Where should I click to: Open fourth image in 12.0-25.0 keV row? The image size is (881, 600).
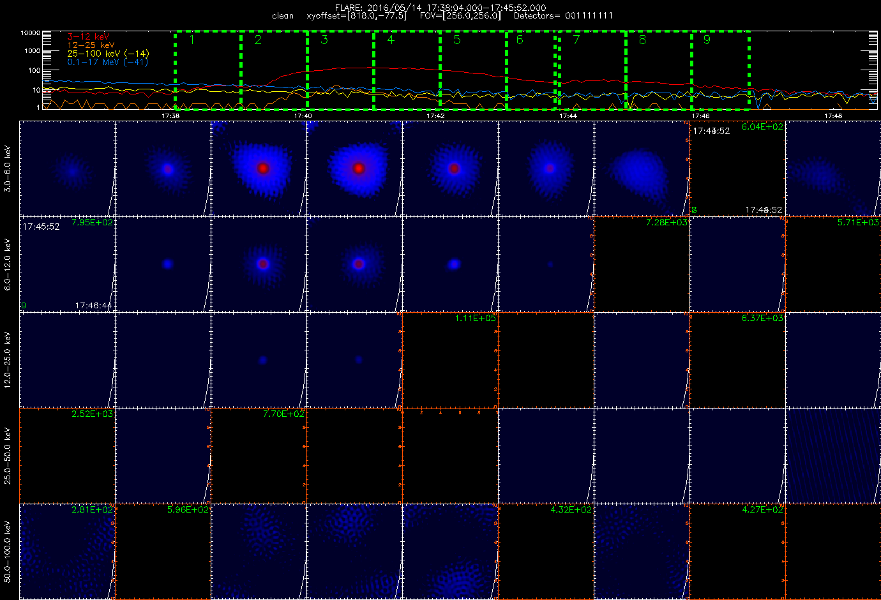point(355,360)
